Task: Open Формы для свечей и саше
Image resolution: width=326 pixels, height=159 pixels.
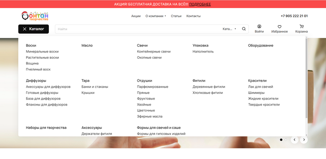Action: (x=159, y=128)
